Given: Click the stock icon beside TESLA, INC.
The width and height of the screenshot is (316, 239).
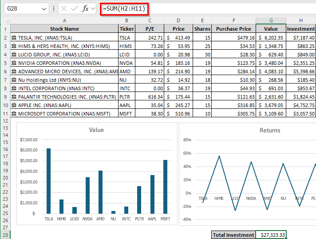Looking at the screenshot, I should click(x=14, y=37).
